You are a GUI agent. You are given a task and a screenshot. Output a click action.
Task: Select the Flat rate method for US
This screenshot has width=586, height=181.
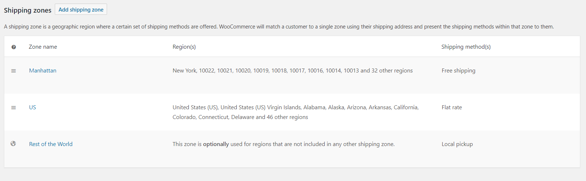452,107
